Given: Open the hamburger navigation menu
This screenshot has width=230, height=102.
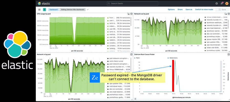Looking at the screenshot, I should tap(39, 10).
